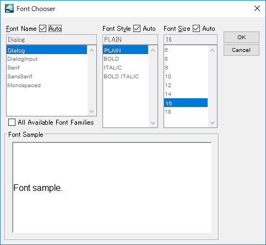Select size 8 in the font size list
Viewport: 266px width, 245px height.
186,59
